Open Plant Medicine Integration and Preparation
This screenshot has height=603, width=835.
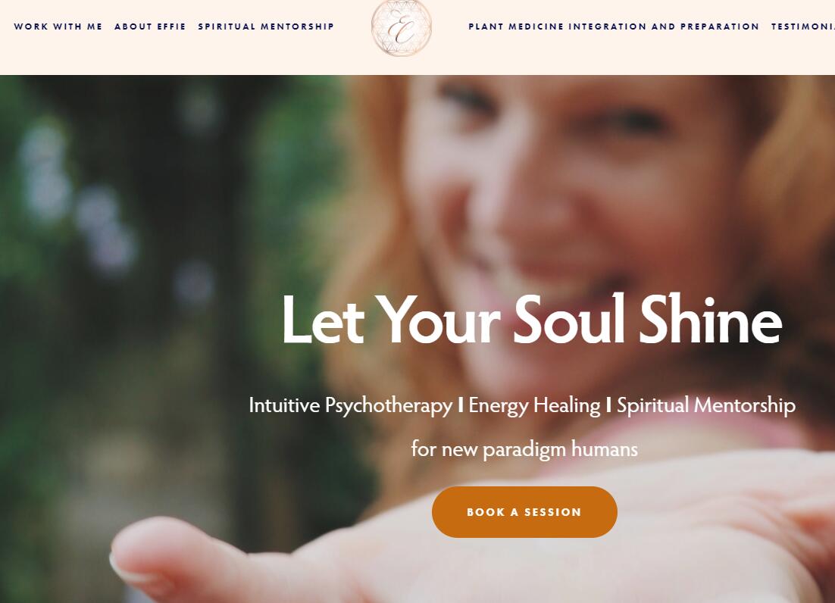614,27
